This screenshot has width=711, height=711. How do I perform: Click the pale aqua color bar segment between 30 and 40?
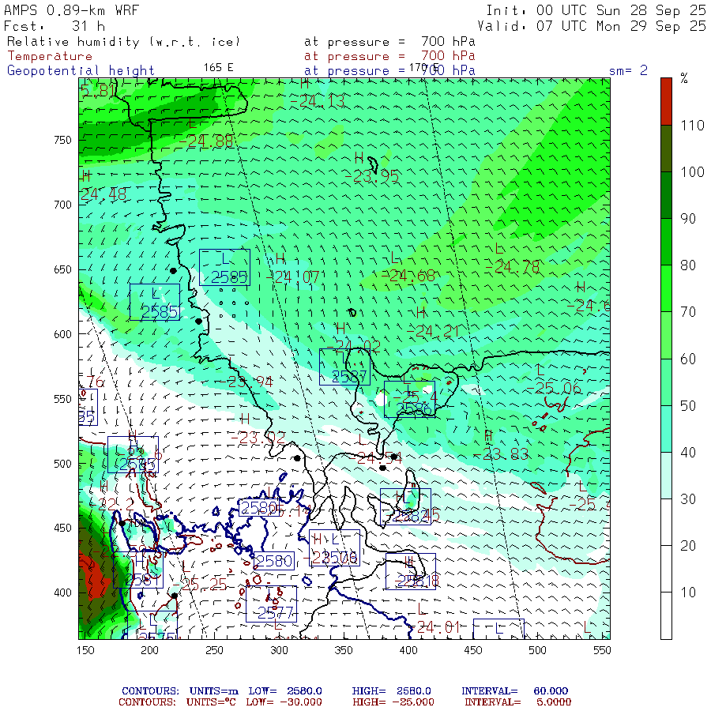click(x=666, y=476)
